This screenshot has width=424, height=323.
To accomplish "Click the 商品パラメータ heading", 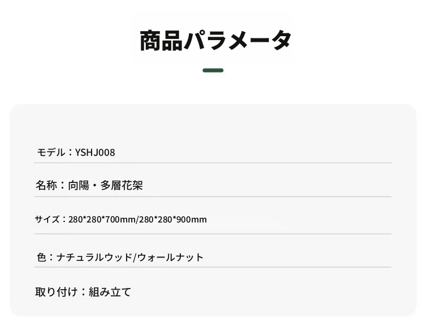I will tap(215, 41).
